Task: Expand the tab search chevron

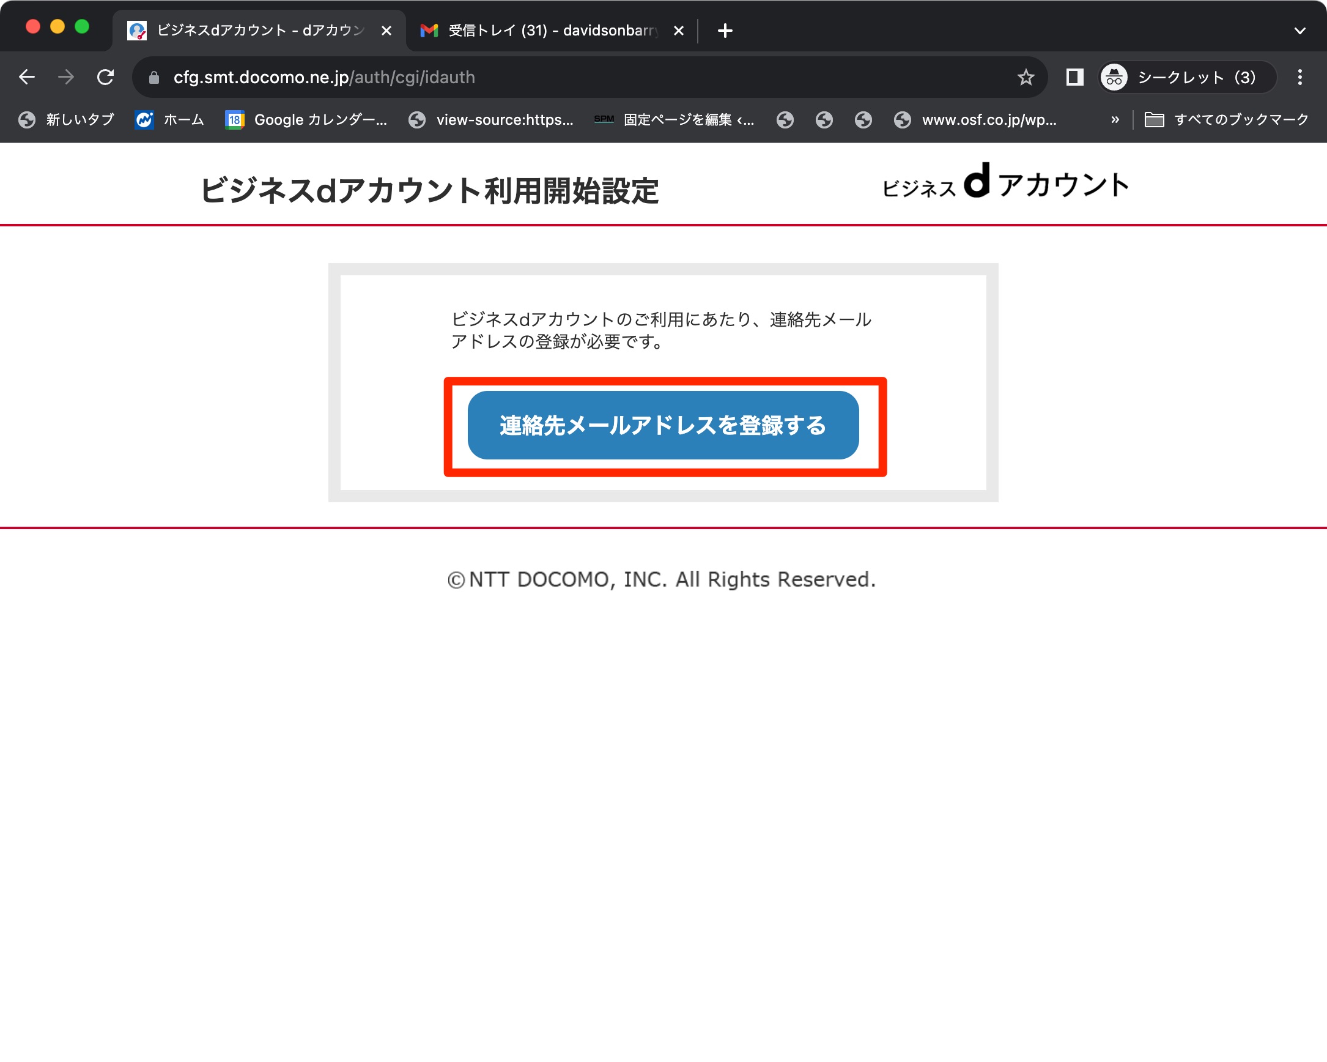Action: click(1299, 30)
